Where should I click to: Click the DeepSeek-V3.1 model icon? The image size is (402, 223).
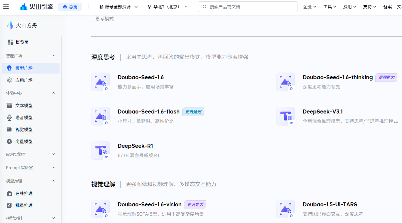pos(286,116)
